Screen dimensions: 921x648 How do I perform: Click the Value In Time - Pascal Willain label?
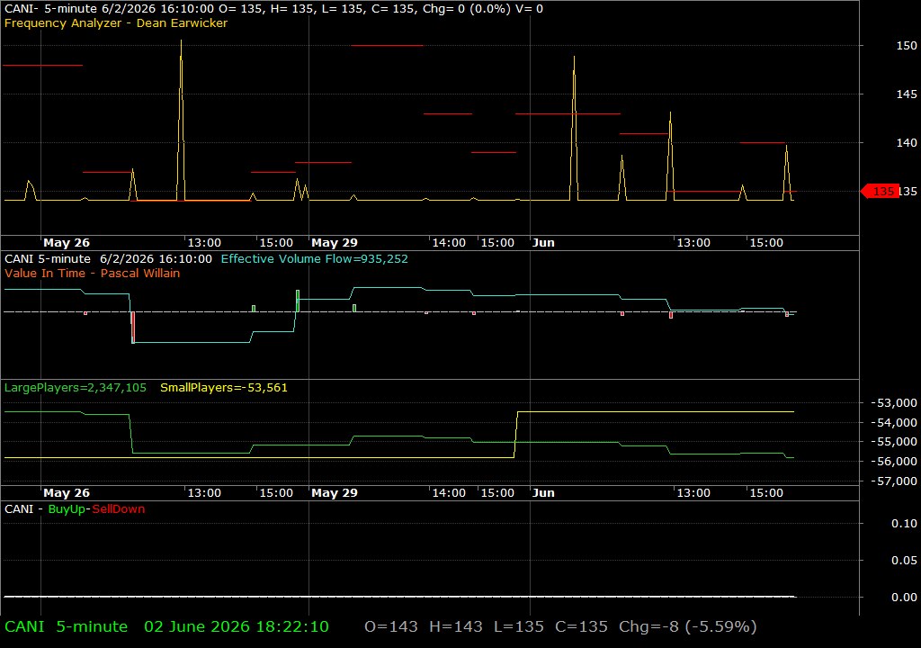93,273
